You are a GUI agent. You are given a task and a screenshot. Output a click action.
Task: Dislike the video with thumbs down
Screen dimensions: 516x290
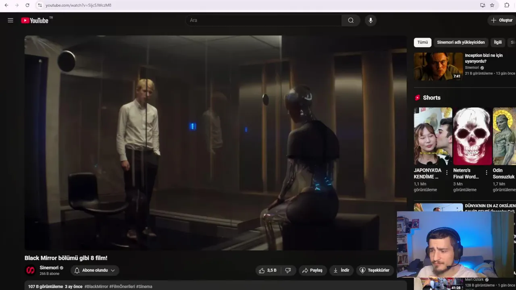pos(288,270)
